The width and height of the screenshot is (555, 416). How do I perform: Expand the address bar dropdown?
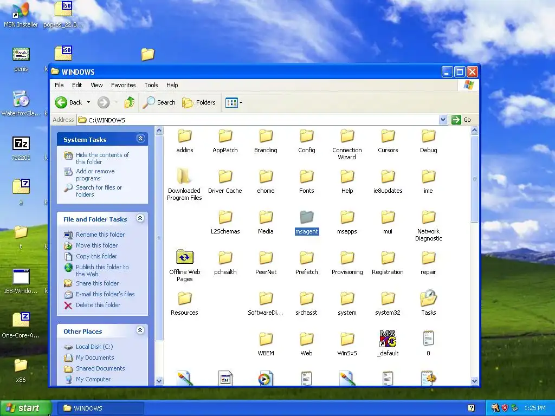(x=443, y=120)
